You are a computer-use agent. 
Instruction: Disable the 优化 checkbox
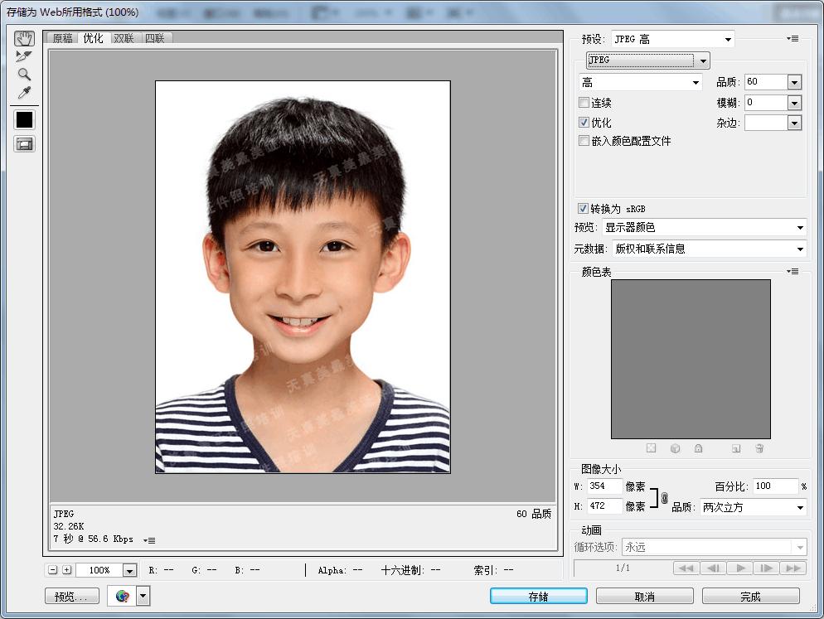(584, 121)
